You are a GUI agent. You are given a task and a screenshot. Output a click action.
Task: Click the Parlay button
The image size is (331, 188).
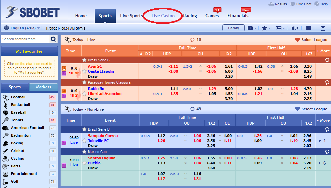click(233, 28)
